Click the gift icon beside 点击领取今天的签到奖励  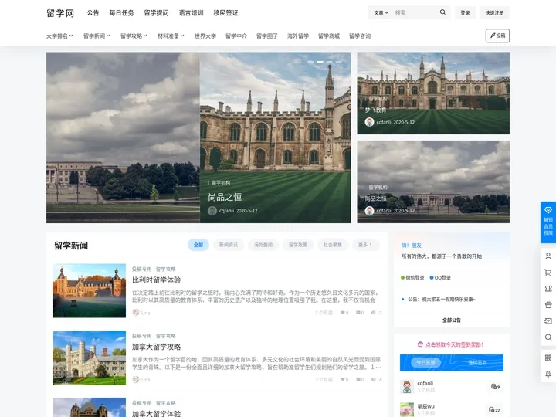click(420, 344)
